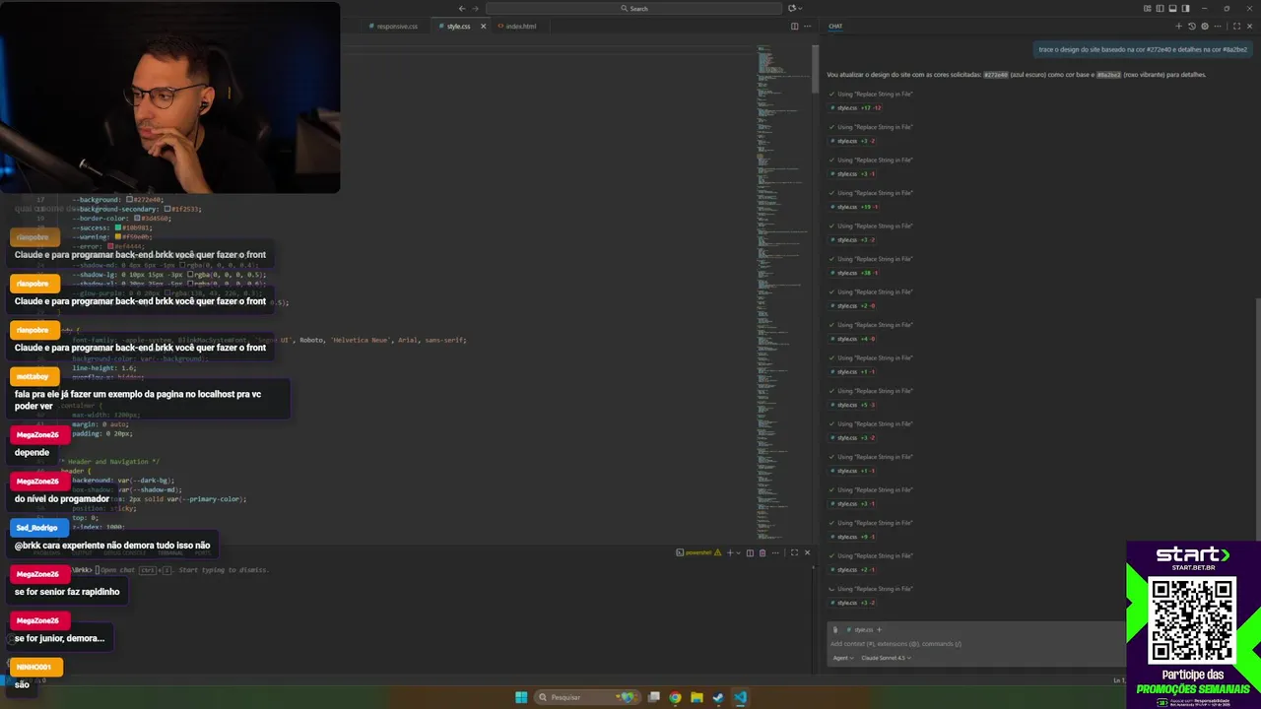Go back using the navigation arrow

pyautogui.click(x=462, y=9)
